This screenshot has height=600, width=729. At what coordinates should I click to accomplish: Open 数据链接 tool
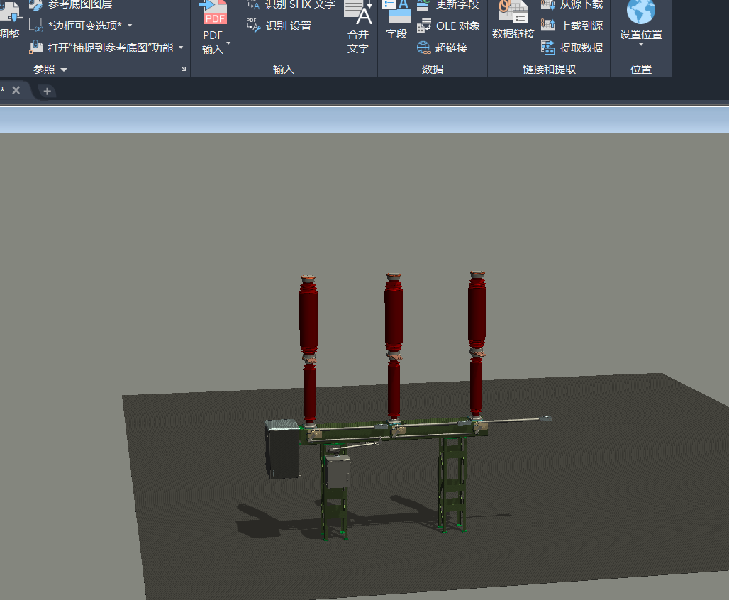tap(513, 21)
